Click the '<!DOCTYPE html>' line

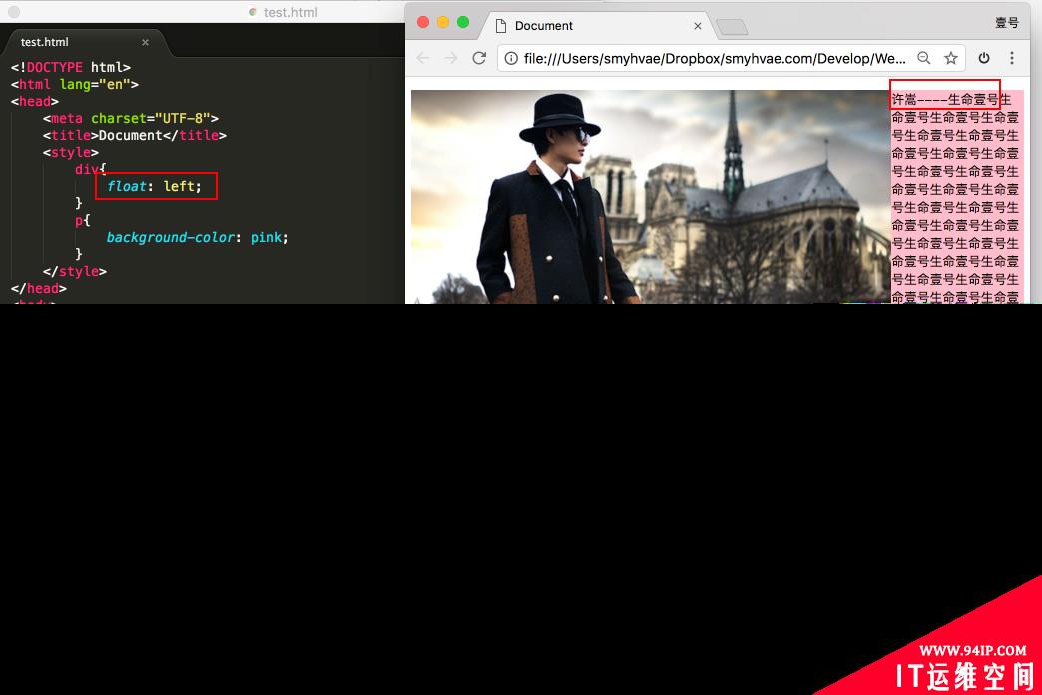pyautogui.click(x=71, y=67)
